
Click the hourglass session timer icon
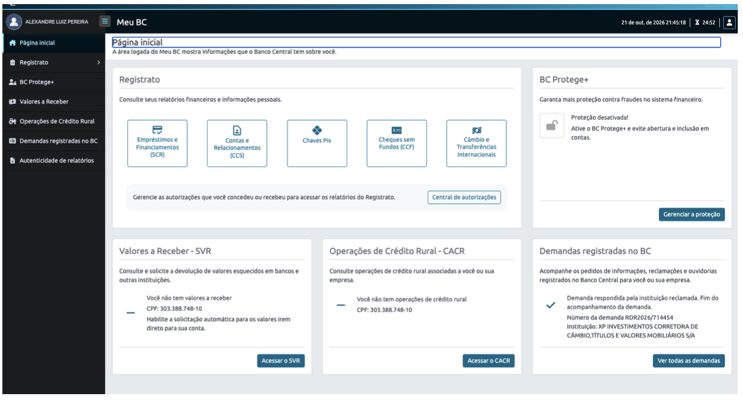tap(697, 22)
